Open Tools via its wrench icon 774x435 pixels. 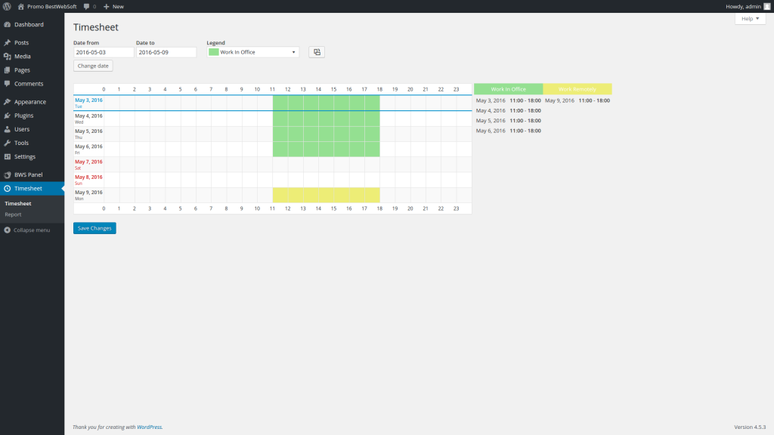8,143
